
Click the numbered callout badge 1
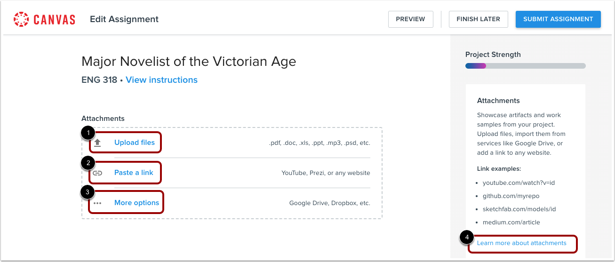tap(87, 133)
